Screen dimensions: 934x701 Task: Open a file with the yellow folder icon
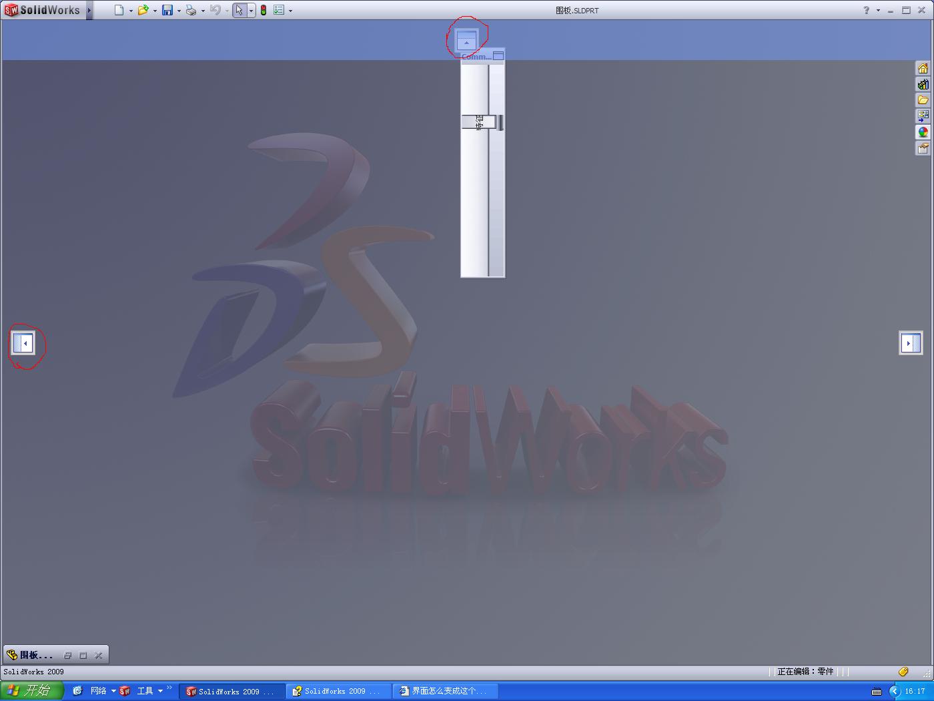[143, 10]
